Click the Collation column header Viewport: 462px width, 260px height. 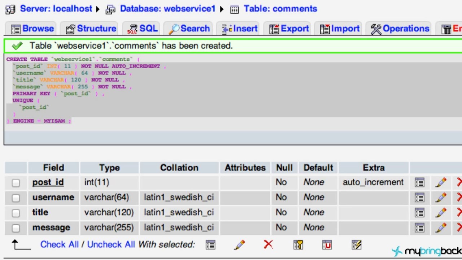[x=179, y=168]
